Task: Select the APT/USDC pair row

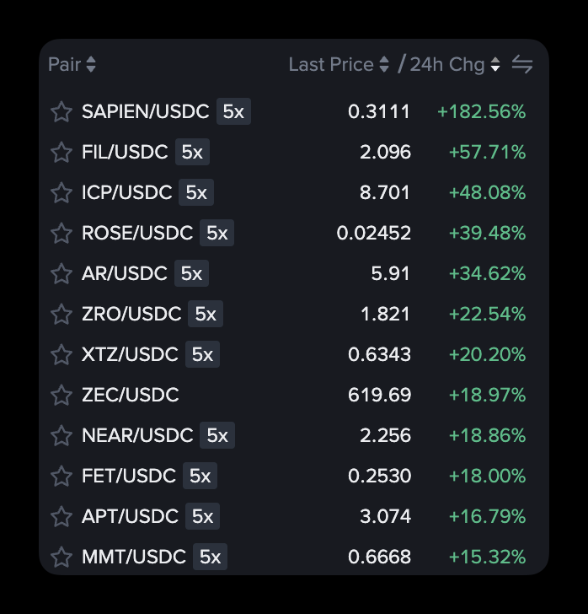Action: tap(130, 517)
